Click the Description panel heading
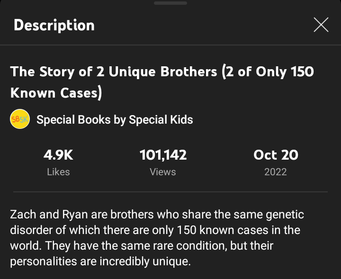 click(x=54, y=25)
